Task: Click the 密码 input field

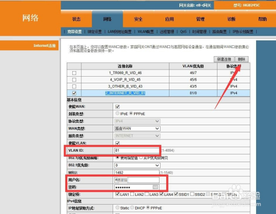Action: click(137, 187)
